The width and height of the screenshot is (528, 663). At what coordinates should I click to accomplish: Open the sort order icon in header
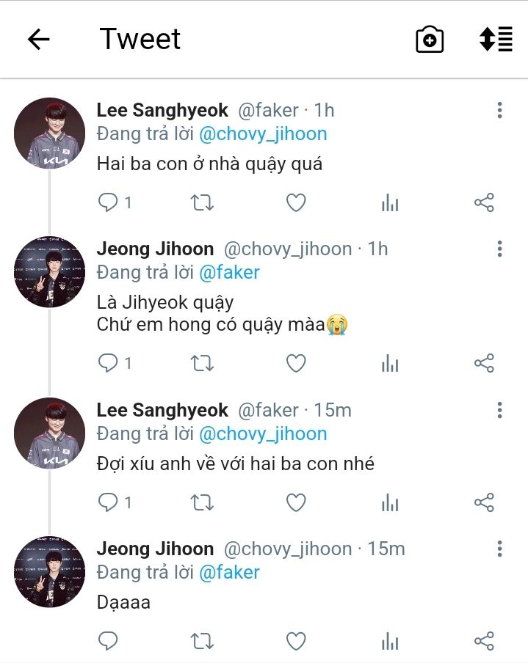click(495, 40)
